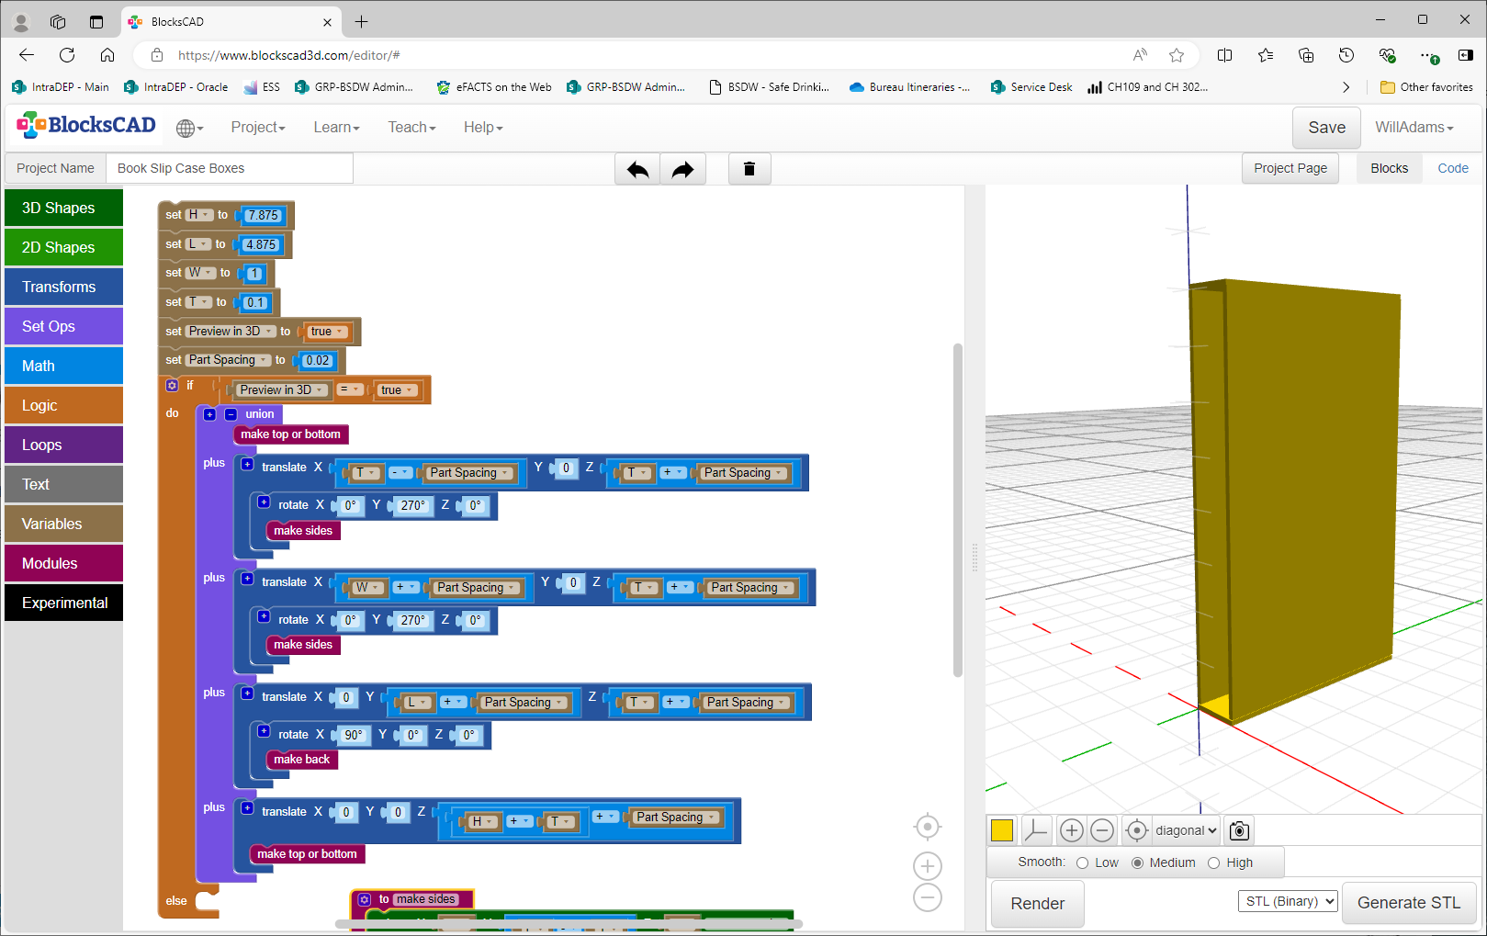The height and width of the screenshot is (936, 1487).
Task: Select High smoothness radio button
Action: click(x=1213, y=863)
